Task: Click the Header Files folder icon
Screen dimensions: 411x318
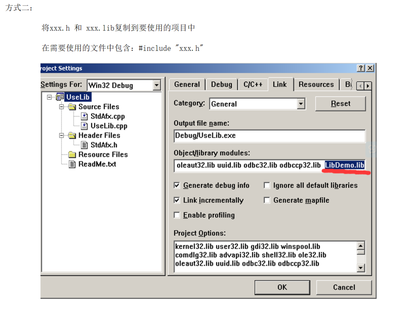Action: [x=72, y=135]
